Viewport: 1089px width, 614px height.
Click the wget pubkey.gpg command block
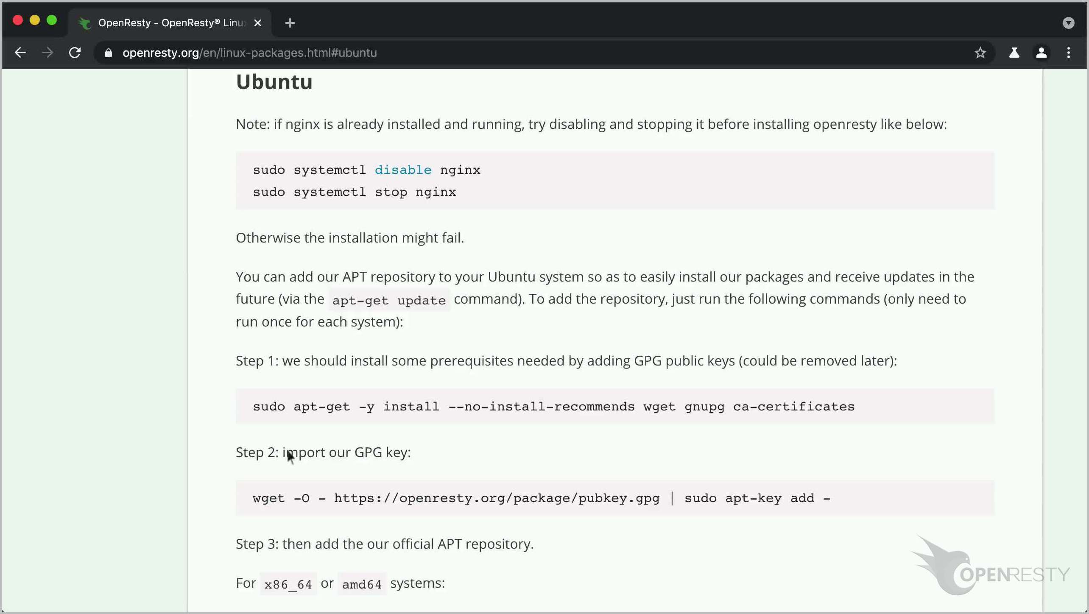pos(541,498)
